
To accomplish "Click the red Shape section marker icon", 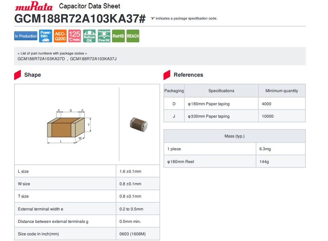I will click(17, 75).
